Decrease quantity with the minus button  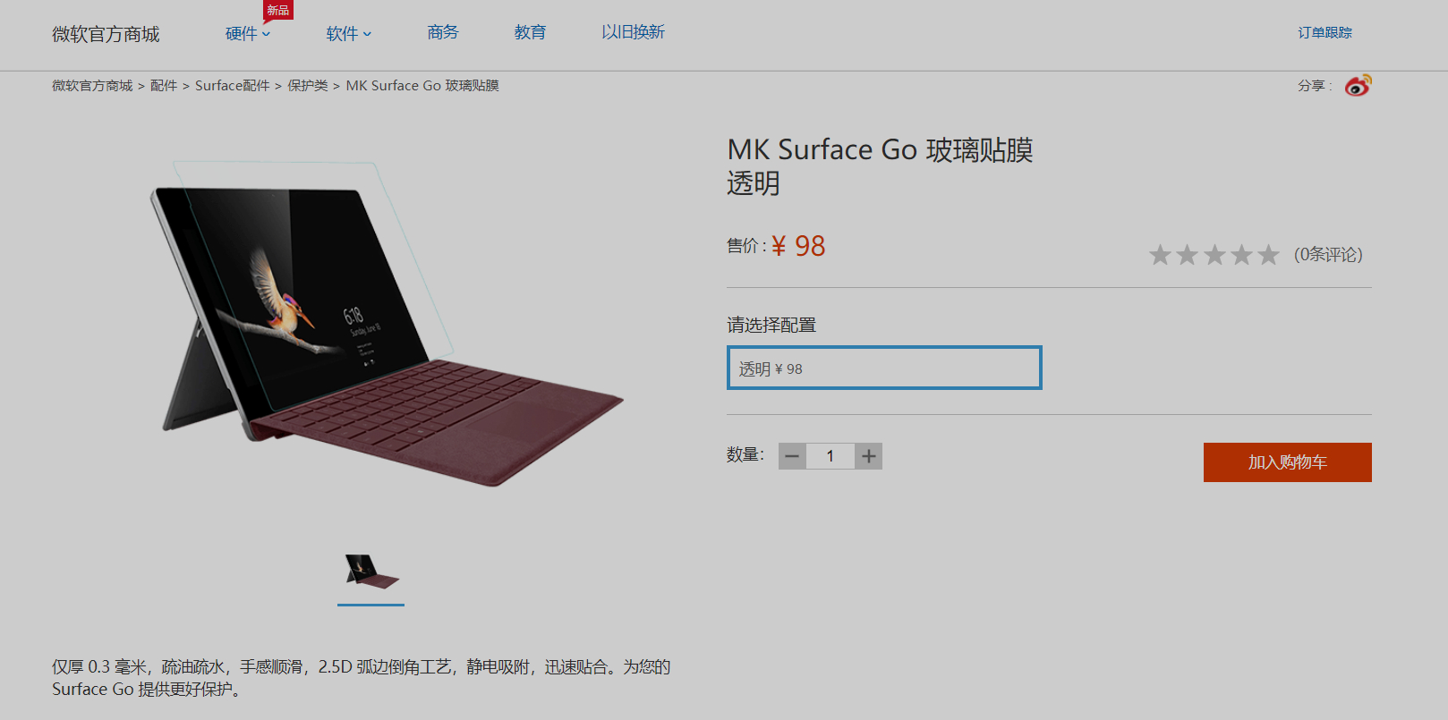click(792, 456)
